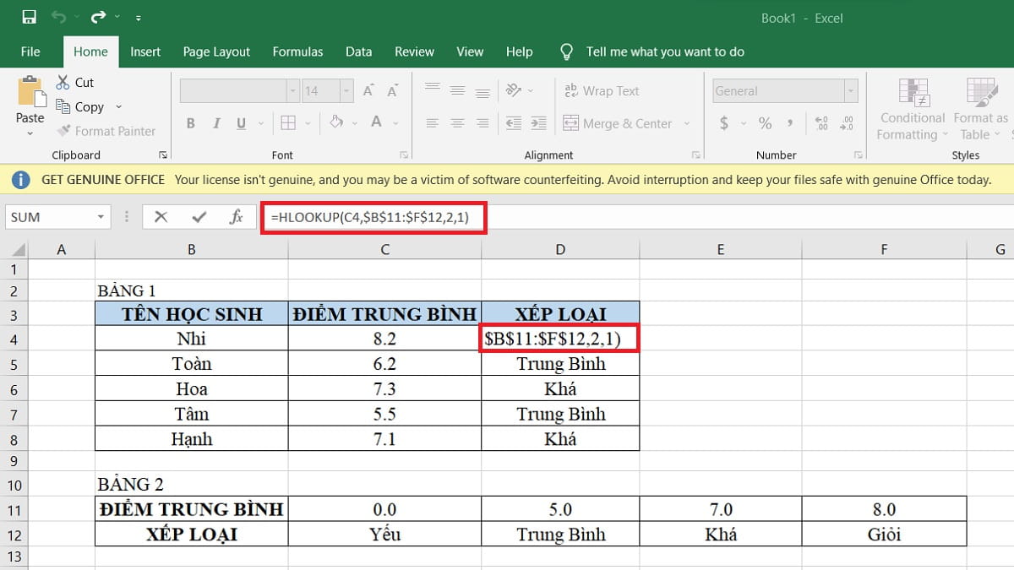Switch to the Formulas ribbon tab

tap(297, 52)
